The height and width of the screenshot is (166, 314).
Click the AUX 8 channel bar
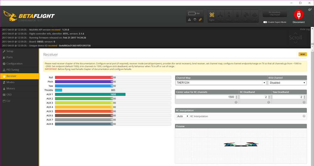coord(113,124)
